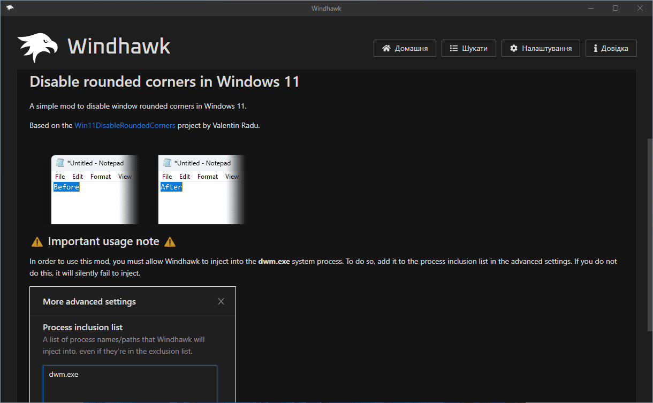653x403 pixels.
Task: Click the More advanced settings title
Action: point(89,301)
